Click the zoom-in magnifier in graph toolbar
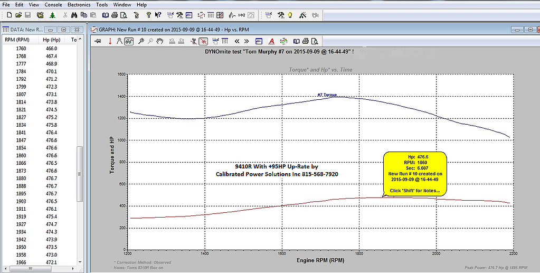 (141, 41)
